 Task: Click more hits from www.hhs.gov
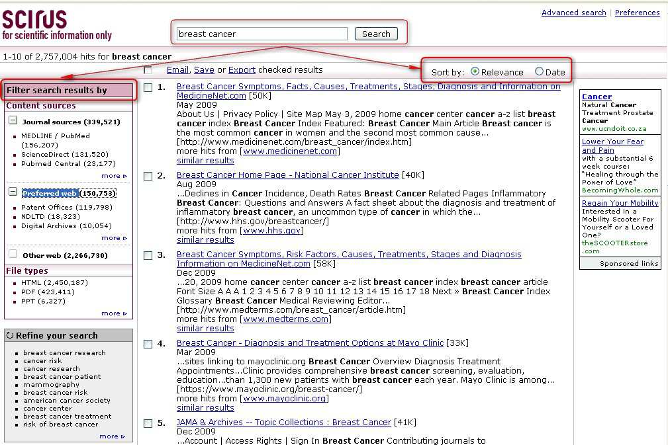[x=271, y=231]
